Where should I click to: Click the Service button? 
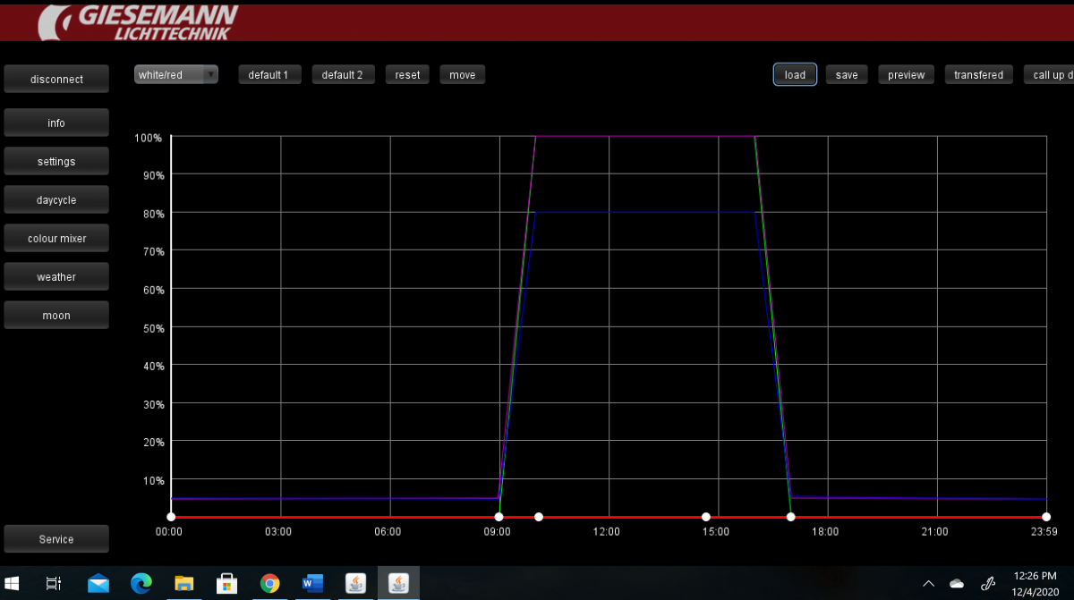click(56, 539)
